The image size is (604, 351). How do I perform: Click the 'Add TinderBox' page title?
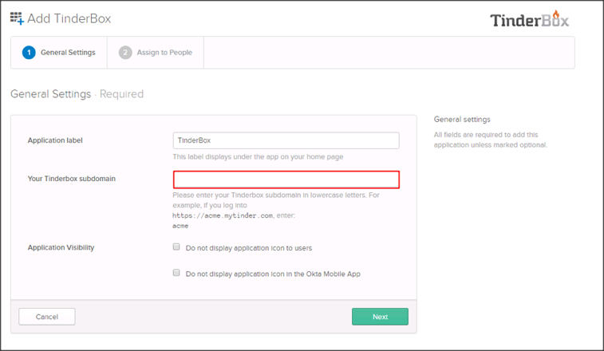[x=69, y=18]
